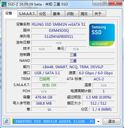The width and height of the screenshot is (124, 128).
Task: Go to the 关于 about tab
Action: pyautogui.click(x=99, y=14)
